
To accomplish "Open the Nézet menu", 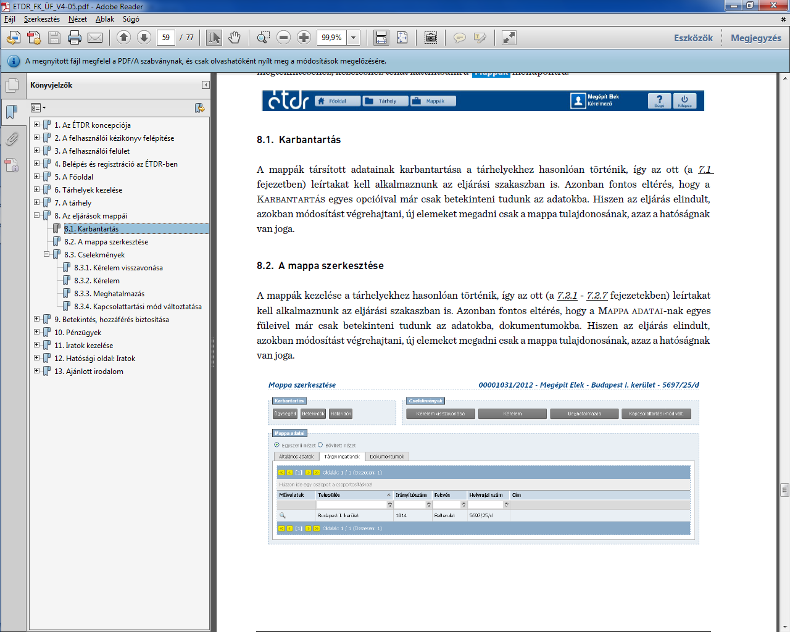I will 78,19.
